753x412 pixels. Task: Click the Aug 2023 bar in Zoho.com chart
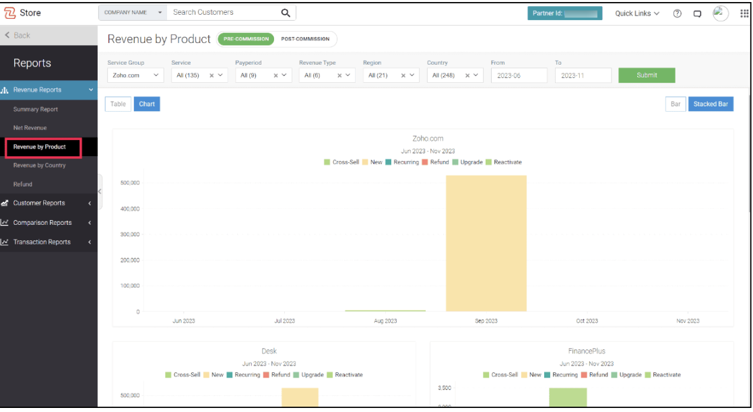tap(385, 310)
